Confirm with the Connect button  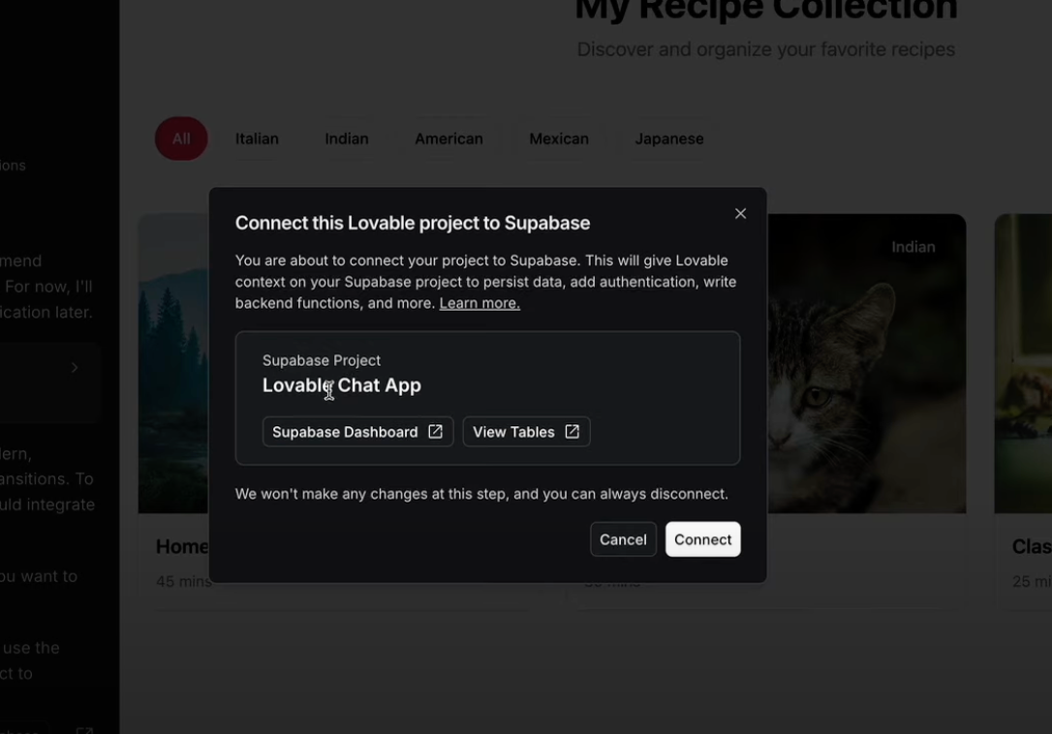coord(702,538)
